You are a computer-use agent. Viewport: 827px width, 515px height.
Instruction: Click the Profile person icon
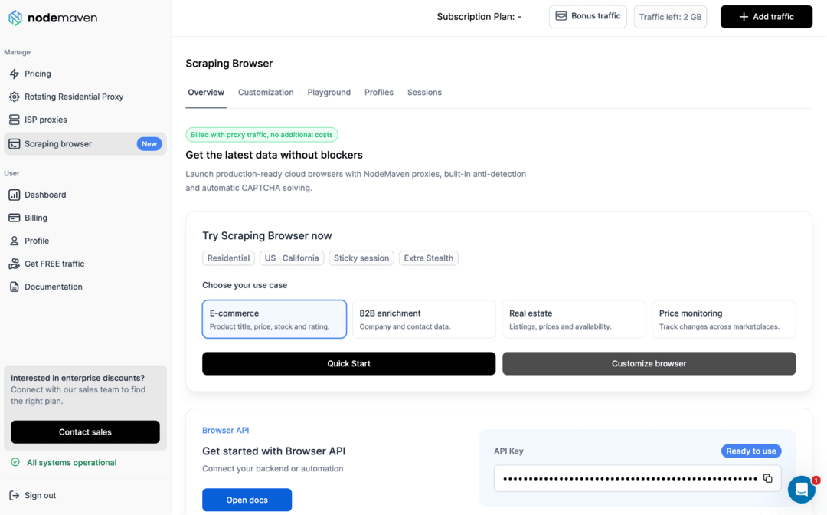point(15,241)
